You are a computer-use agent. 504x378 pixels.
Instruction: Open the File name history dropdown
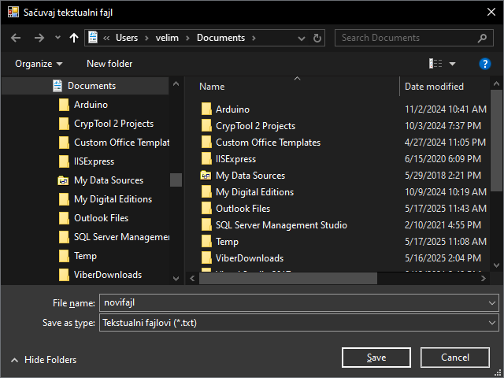pyautogui.click(x=492, y=302)
